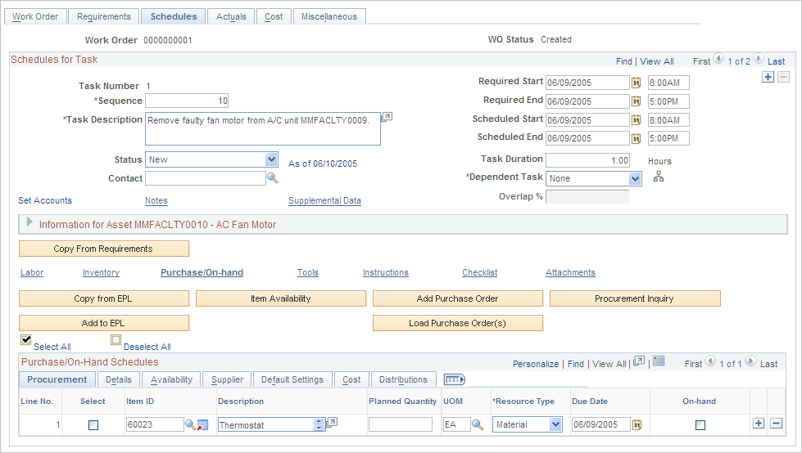The height and width of the screenshot is (453, 802).
Task: Open calendar for Scheduled End date
Action: 636,138
